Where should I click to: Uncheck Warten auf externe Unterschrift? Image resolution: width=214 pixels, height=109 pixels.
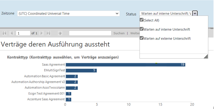(141, 38)
